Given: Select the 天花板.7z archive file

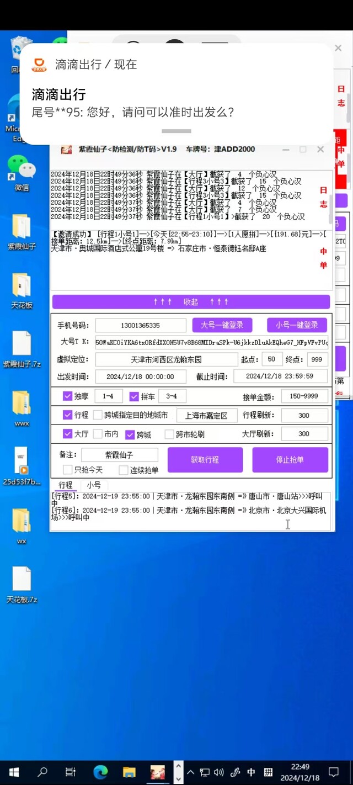Looking at the screenshot, I should click(21, 585).
